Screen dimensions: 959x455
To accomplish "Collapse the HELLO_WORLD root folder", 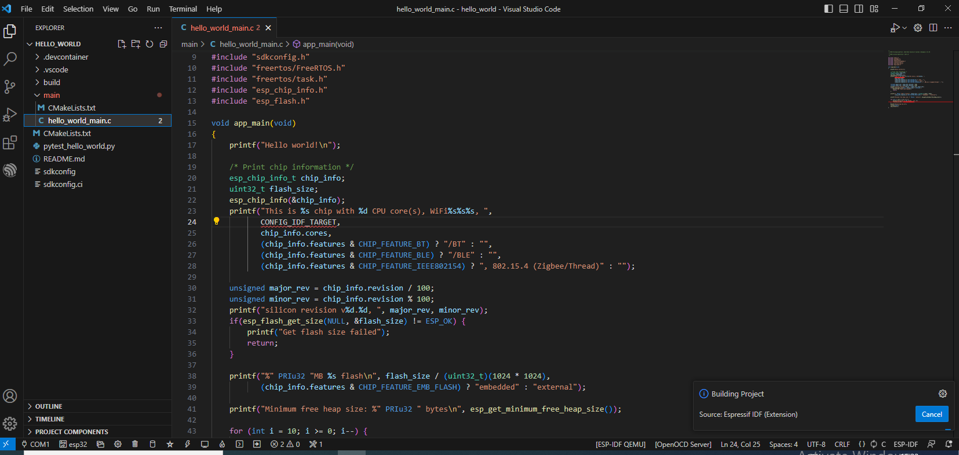I will pyautogui.click(x=97, y=44).
